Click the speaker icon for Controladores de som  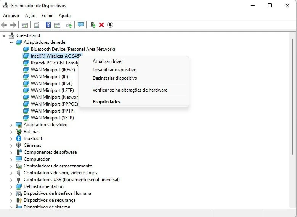[18, 173]
